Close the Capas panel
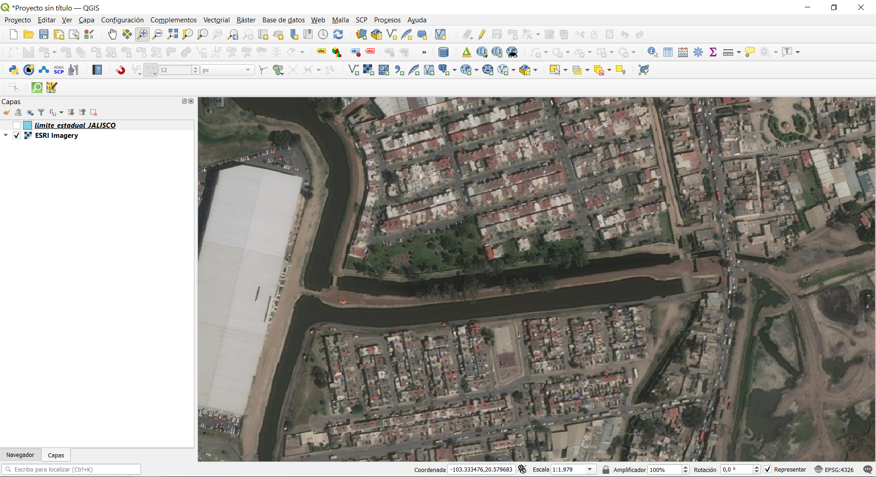 click(x=191, y=101)
